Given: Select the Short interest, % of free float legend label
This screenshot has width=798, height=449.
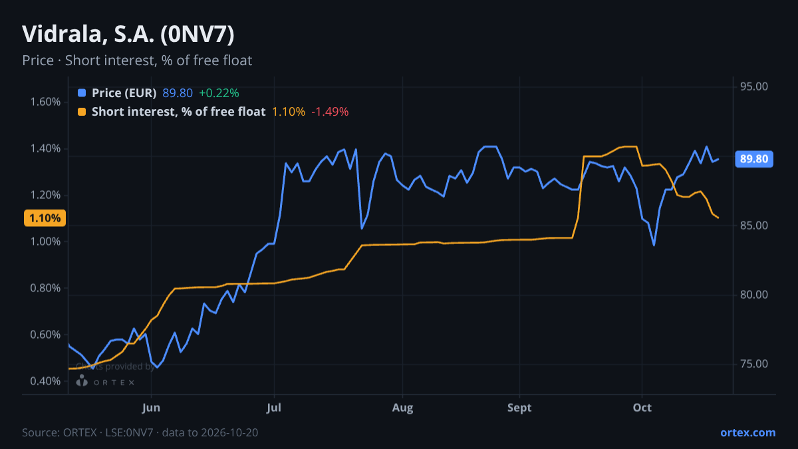Looking at the screenshot, I should tap(178, 112).
